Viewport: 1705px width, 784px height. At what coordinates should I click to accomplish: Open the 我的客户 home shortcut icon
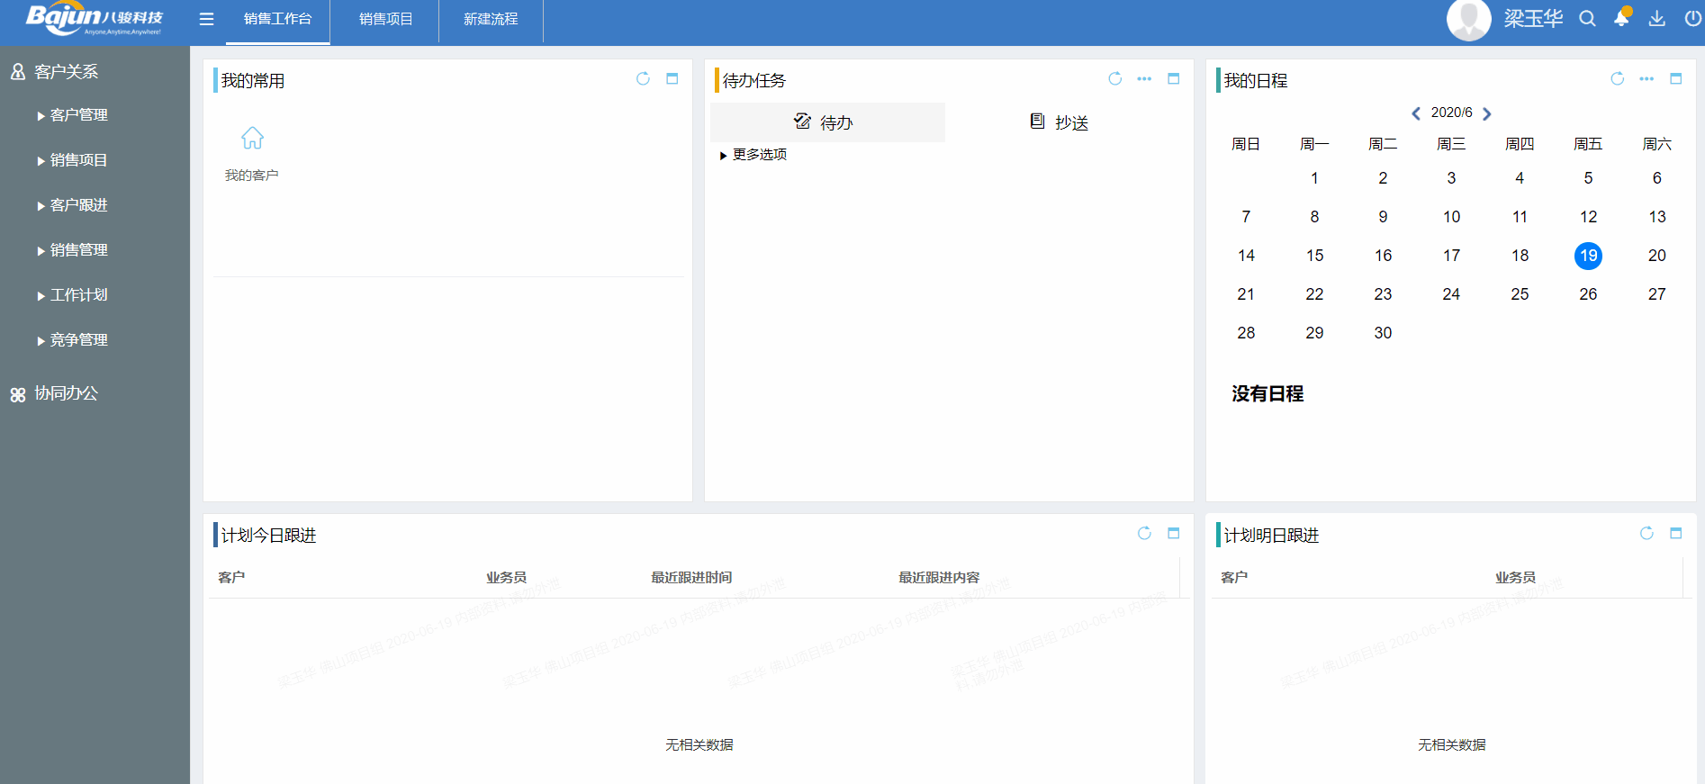coord(252,139)
